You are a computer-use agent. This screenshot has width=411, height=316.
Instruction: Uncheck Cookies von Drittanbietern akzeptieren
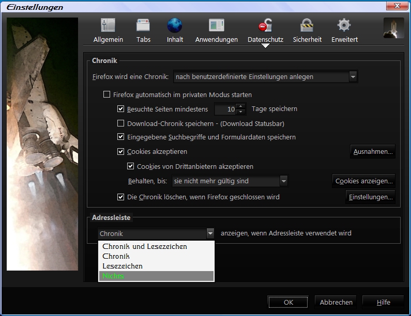pos(131,167)
